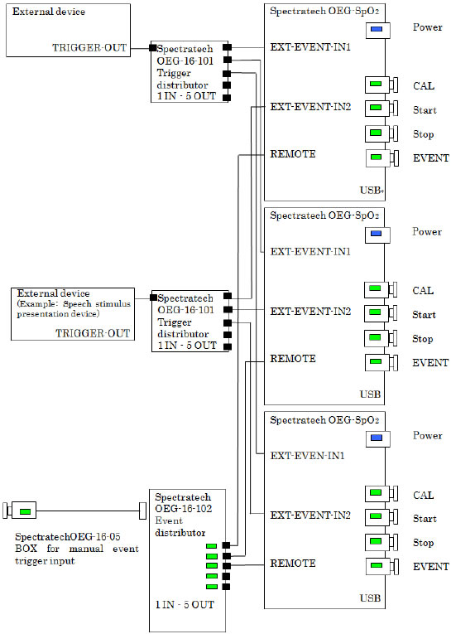Select the 'EXT-EVENT-IN2' label on the third unit

310,515
